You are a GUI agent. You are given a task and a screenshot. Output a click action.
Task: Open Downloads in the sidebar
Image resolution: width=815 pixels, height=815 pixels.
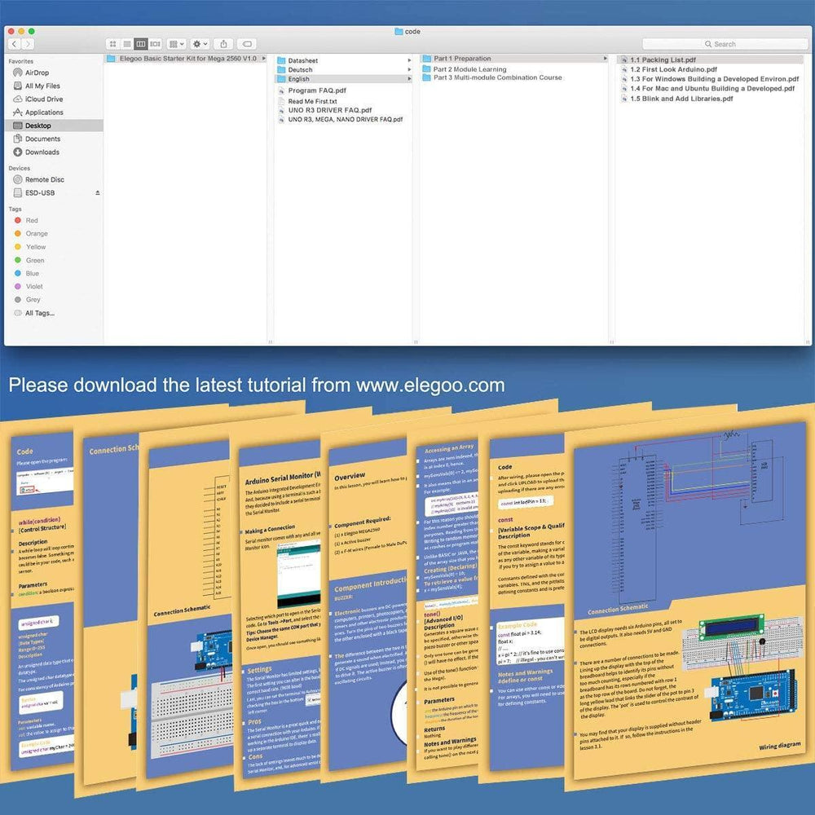[x=42, y=152]
